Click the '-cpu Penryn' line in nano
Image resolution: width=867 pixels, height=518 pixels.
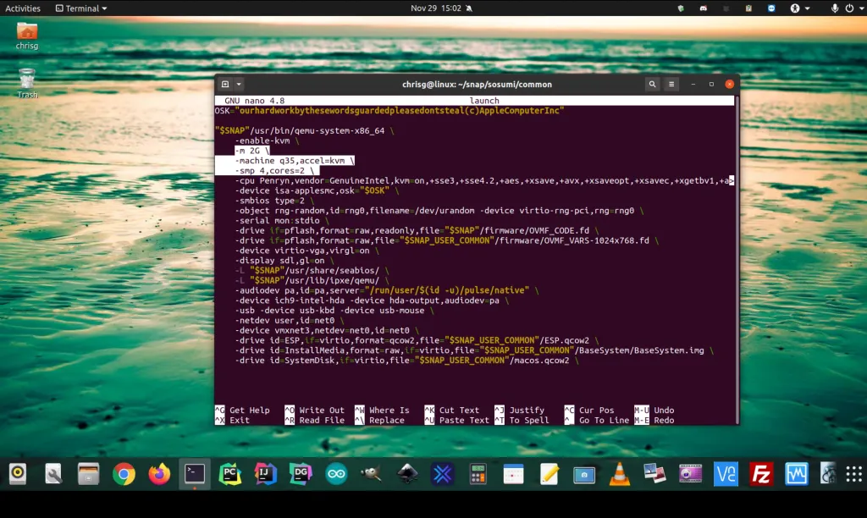(483, 181)
